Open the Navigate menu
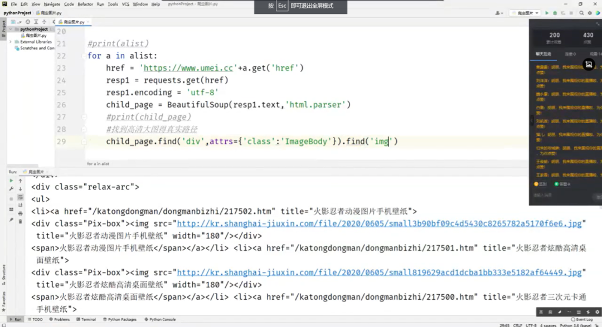The image size is (602, 327). [x=52, y=4]
